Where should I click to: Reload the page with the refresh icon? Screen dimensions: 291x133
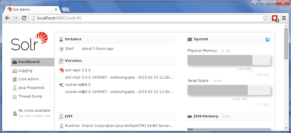coord(24,18)
